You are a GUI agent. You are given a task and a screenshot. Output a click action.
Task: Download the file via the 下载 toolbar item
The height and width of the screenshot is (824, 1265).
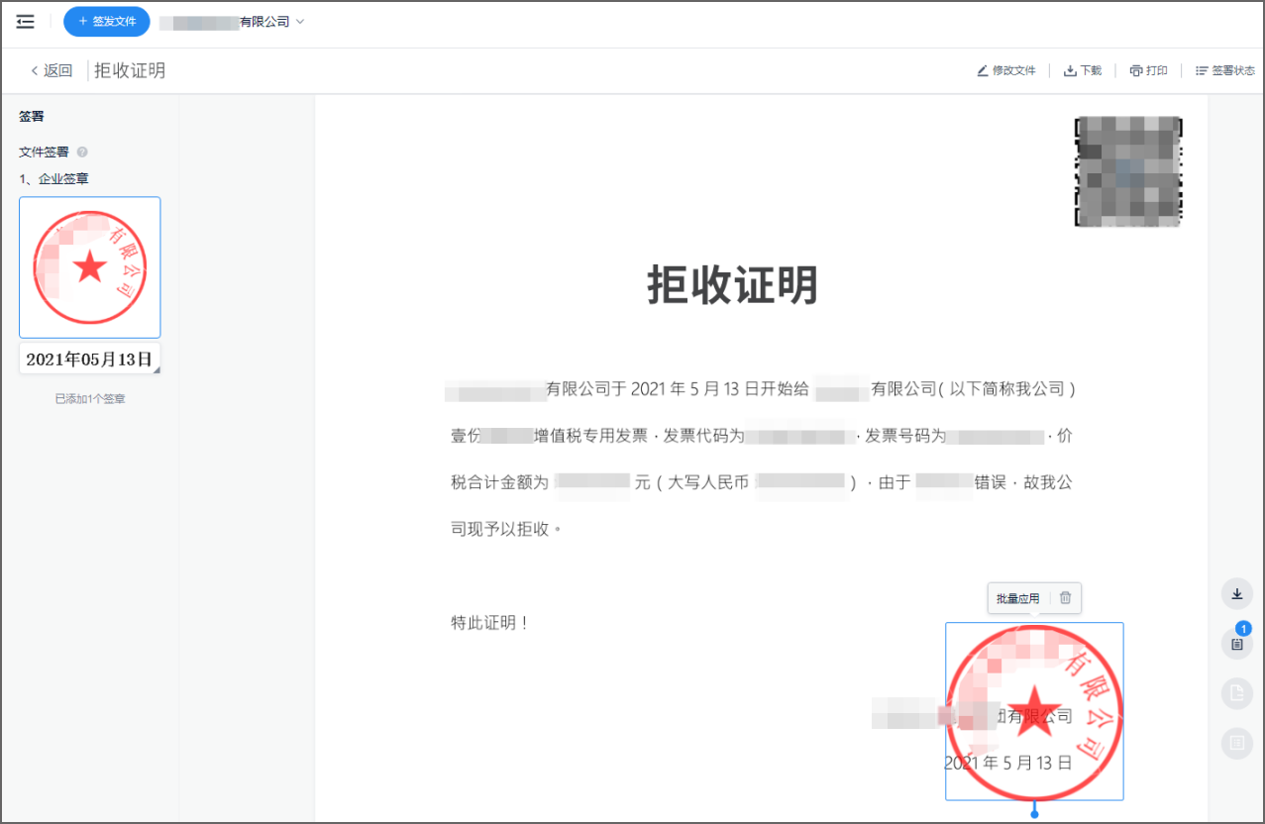click(1082, 71)
